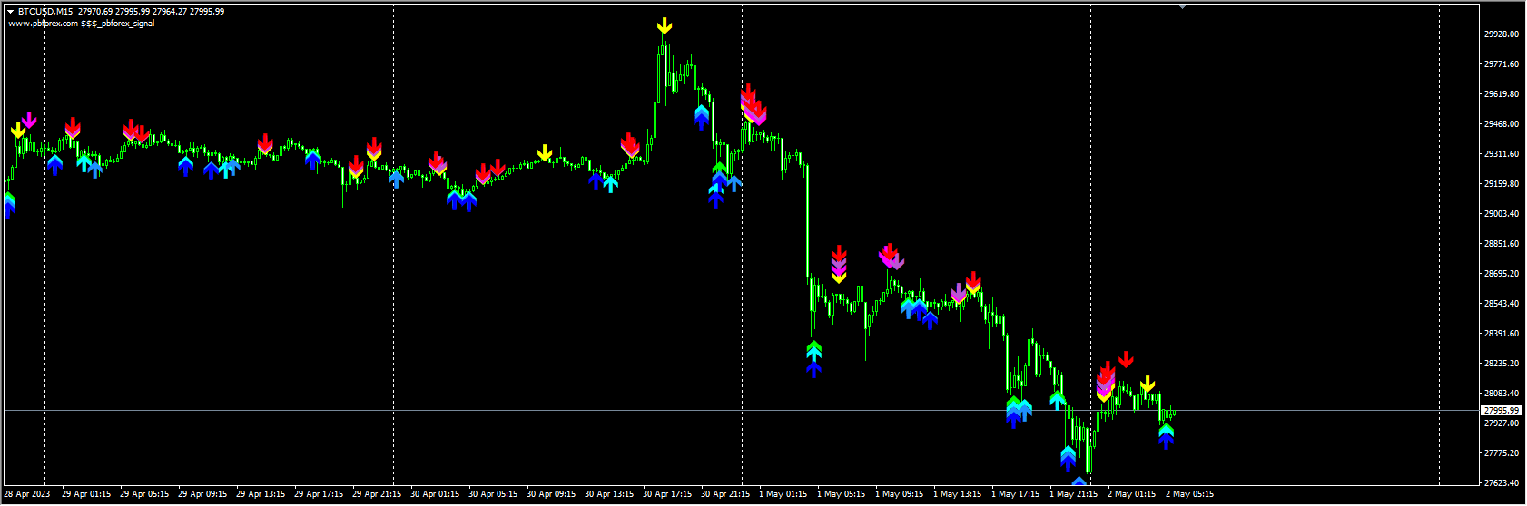
Task: Click the 29928.00 price scale label
Action: point(1502,34)
